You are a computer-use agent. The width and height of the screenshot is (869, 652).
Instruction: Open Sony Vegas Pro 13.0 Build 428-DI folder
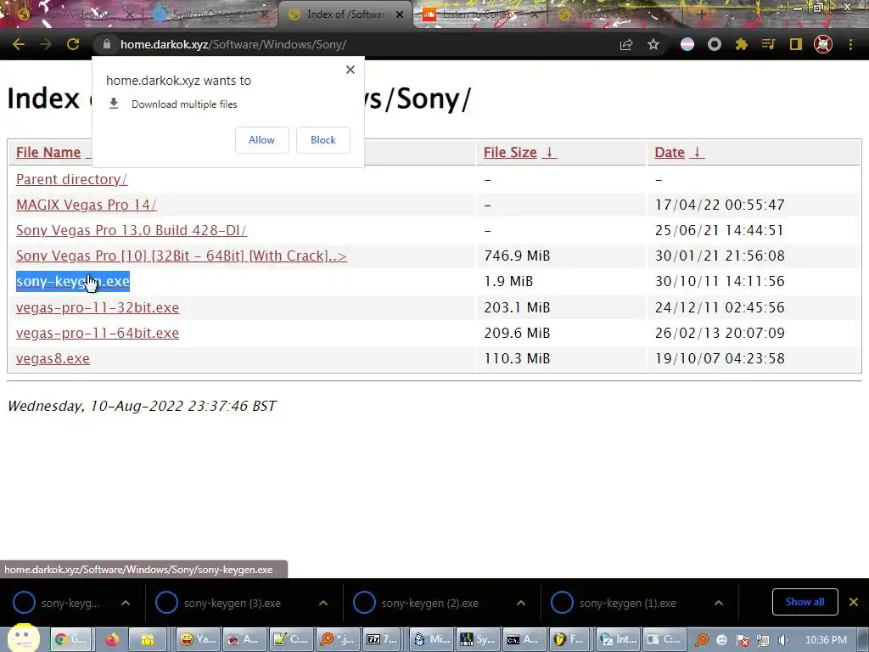coord(131,231)
